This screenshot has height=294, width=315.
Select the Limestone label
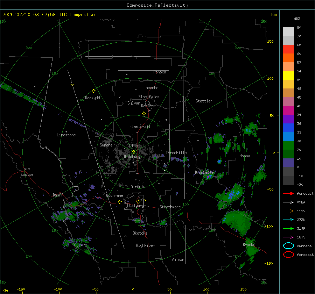click(66, 135)
